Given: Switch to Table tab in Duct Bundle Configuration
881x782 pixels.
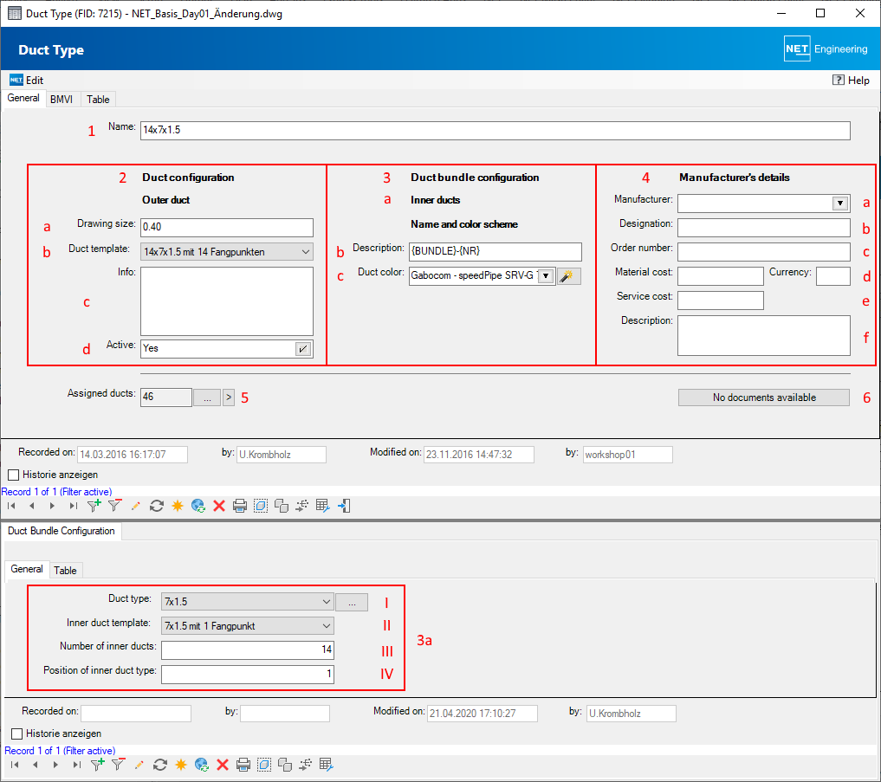Looking at the screenshot, I should tap(65, 570).
